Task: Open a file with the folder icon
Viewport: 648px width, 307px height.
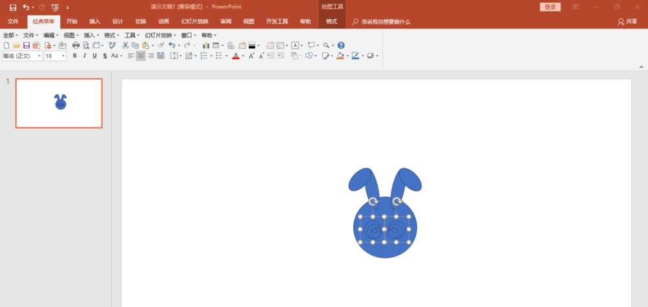Action: point(17,45)
